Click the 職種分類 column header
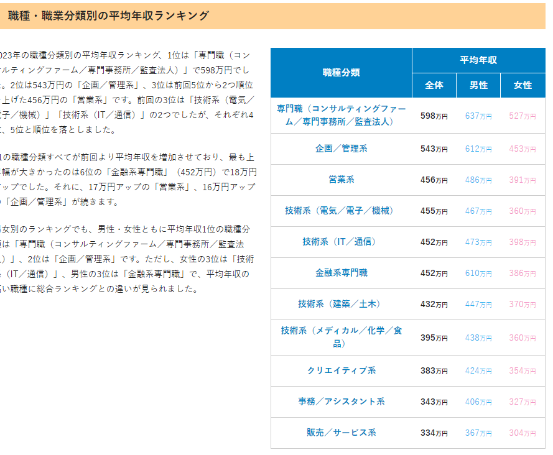This screenshot has height=455, width=553. (x=341, y=73)
